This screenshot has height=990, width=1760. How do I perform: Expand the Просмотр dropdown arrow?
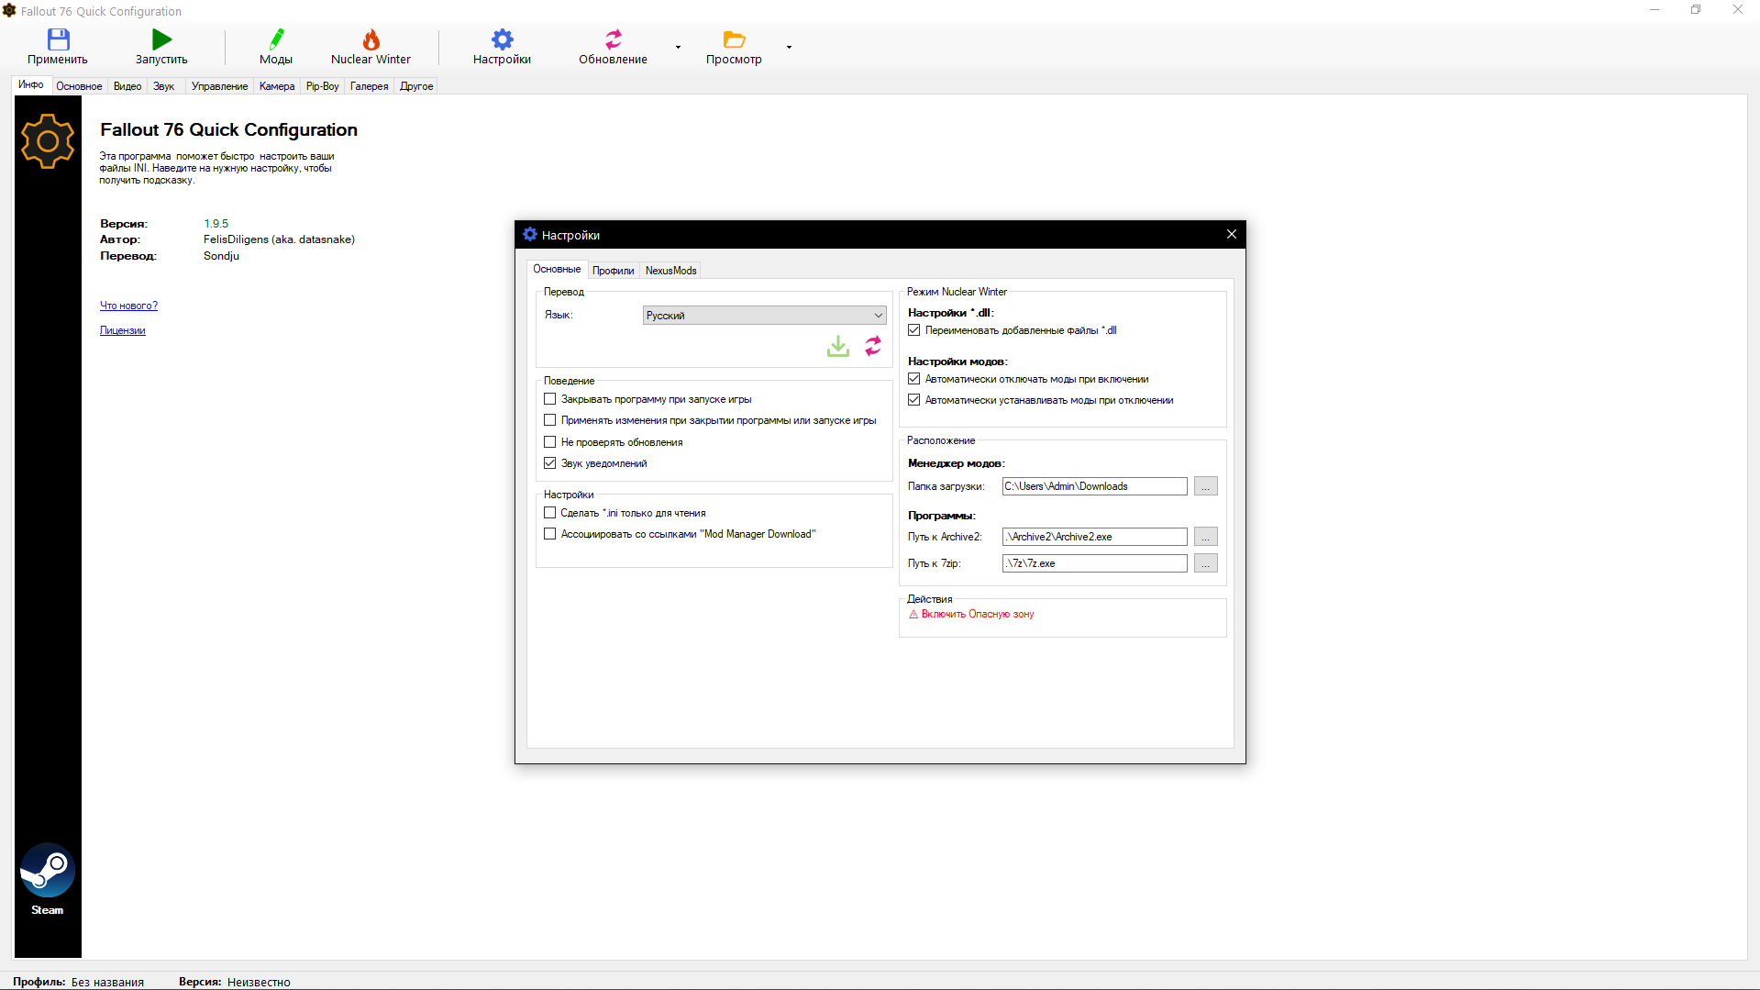click(x=789, y=47)
